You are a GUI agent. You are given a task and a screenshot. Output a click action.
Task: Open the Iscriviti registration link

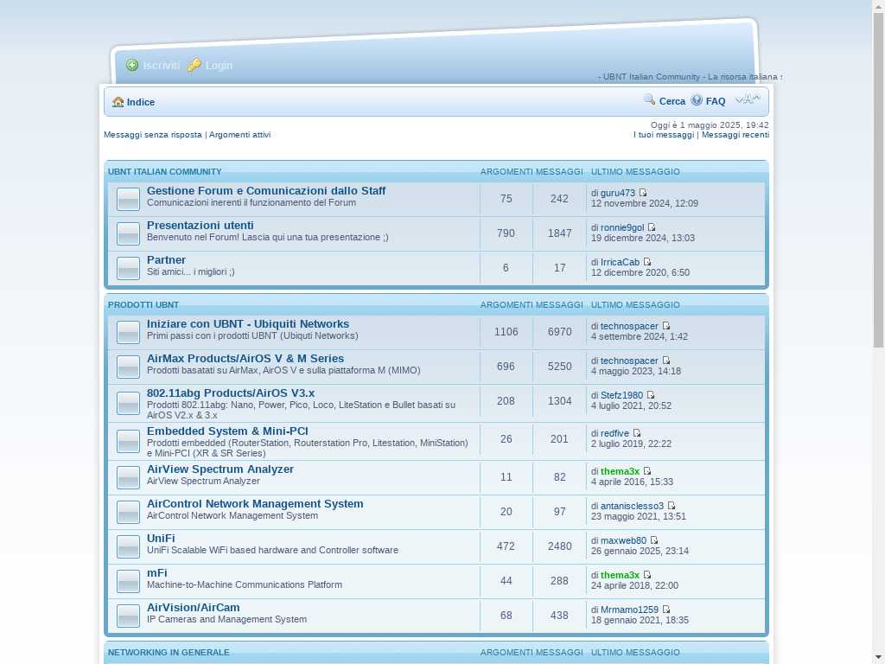click(x=162, y=66)
